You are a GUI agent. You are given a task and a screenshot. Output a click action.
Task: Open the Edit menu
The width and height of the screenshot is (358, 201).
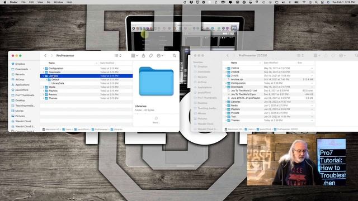[31, 2]
